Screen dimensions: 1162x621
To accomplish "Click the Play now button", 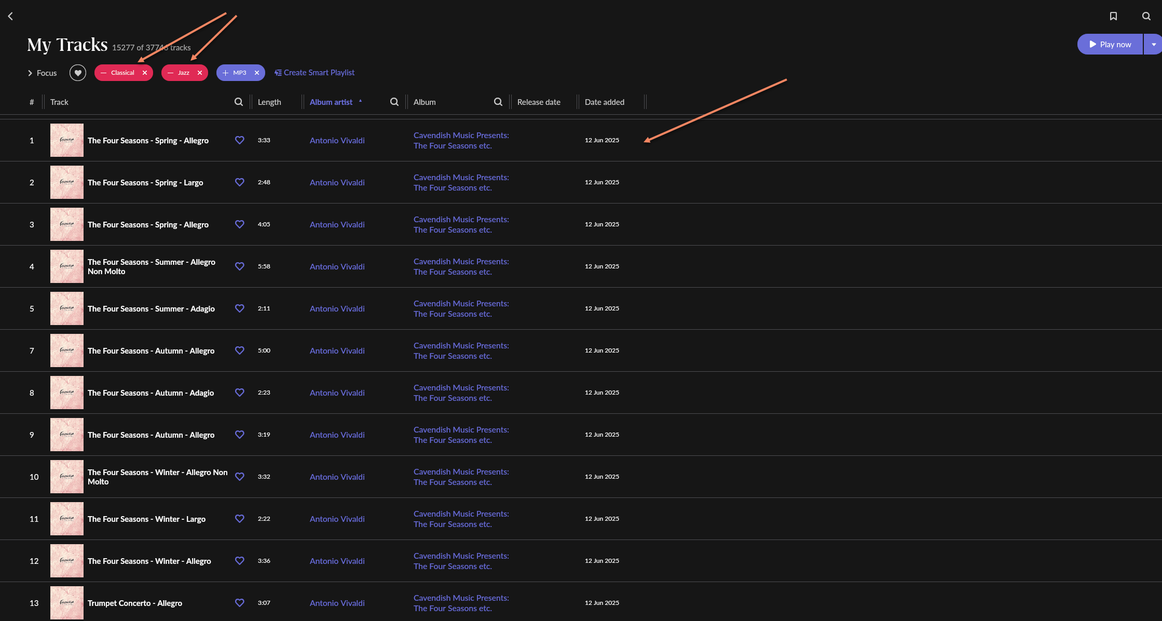I will [x=1110, y=44].
